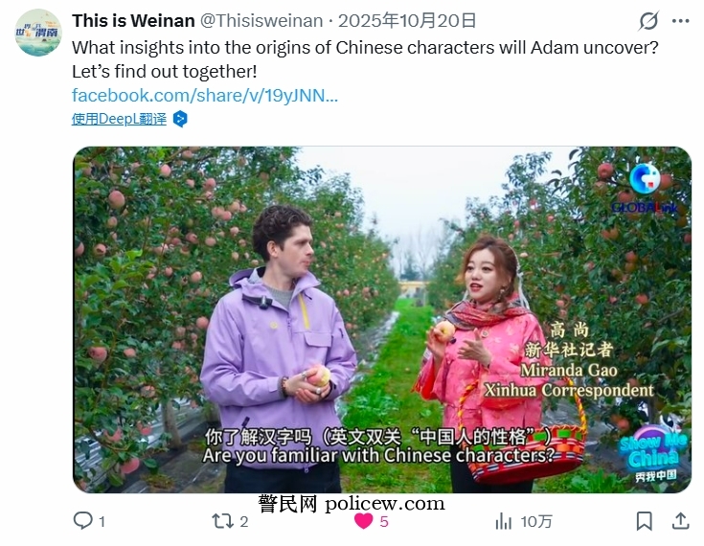Click the 10万 view count

tap(536, 522)
